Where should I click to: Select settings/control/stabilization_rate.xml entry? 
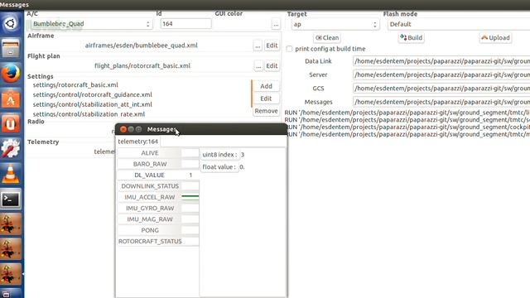click(x=89, y=114)
